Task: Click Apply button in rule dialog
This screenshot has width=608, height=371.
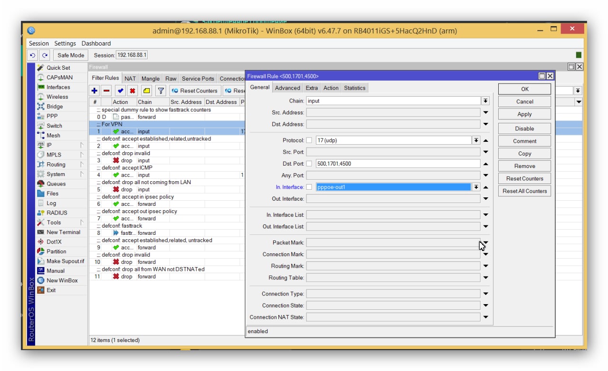Action: (524, 114)
